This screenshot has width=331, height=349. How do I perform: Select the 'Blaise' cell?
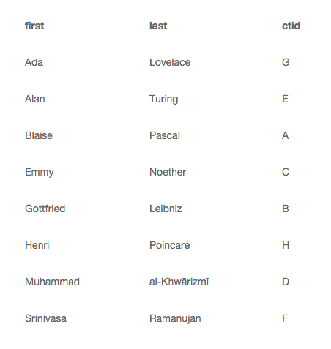(x=39, y=135)
